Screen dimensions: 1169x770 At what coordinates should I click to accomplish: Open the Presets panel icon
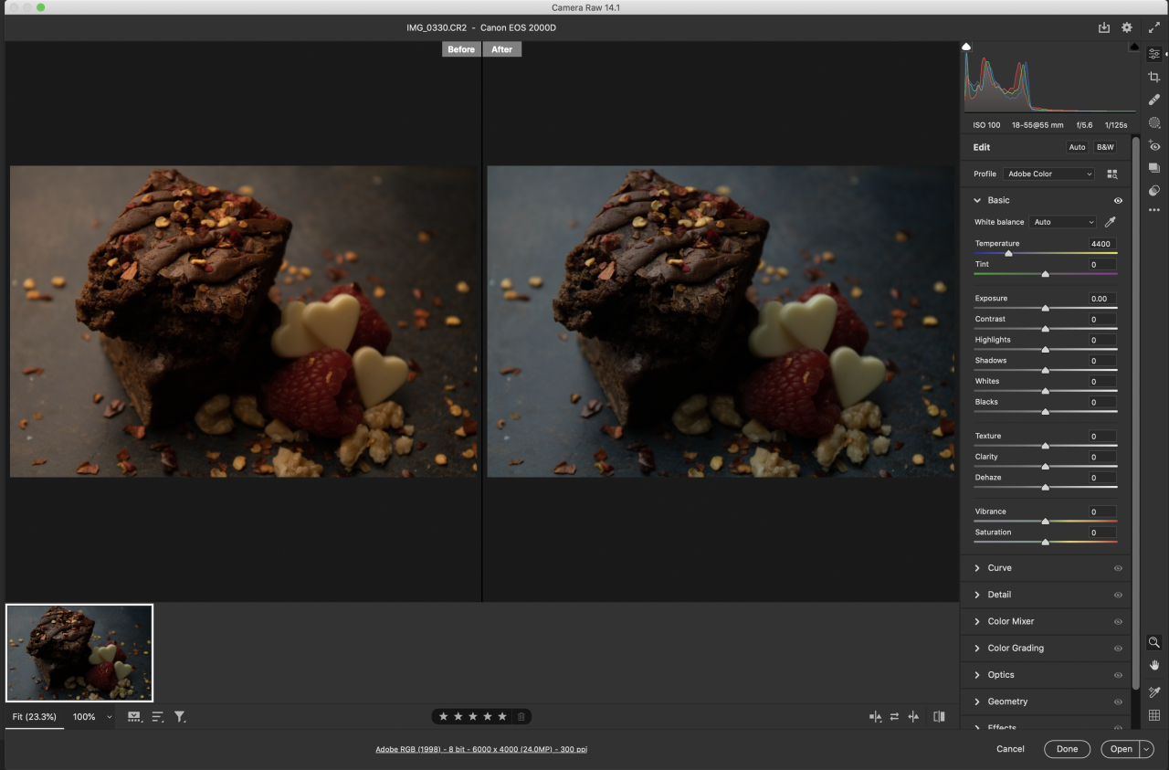1154,190
